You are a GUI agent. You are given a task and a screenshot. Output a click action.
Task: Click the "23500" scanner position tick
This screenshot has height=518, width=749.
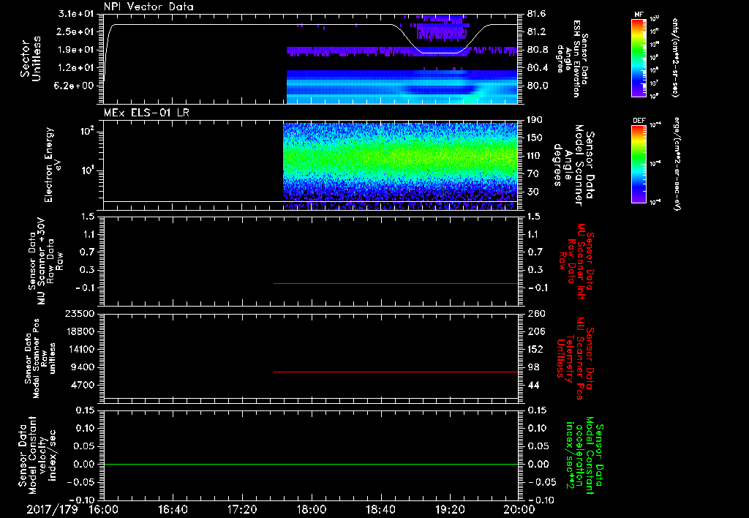(79, 314)
